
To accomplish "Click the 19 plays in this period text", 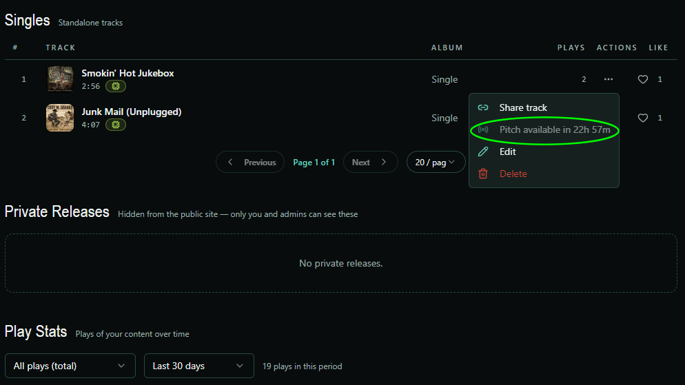I will (303, 366).
